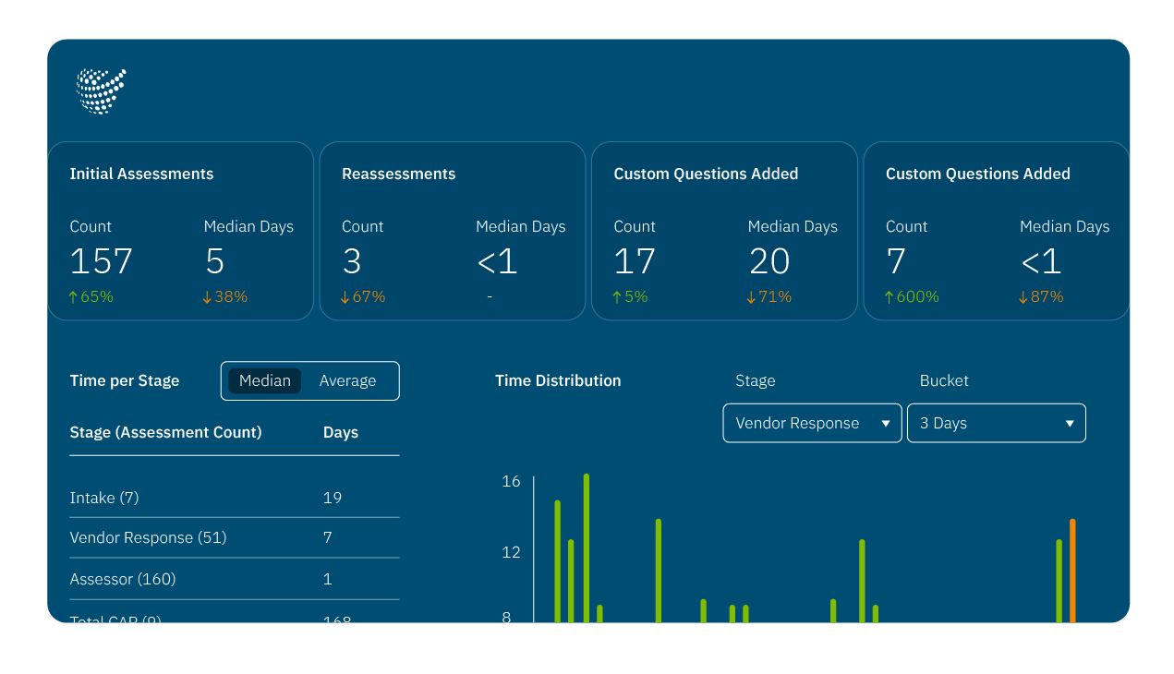
Task: Click the count value 17
Action: [x=635, y=261]
